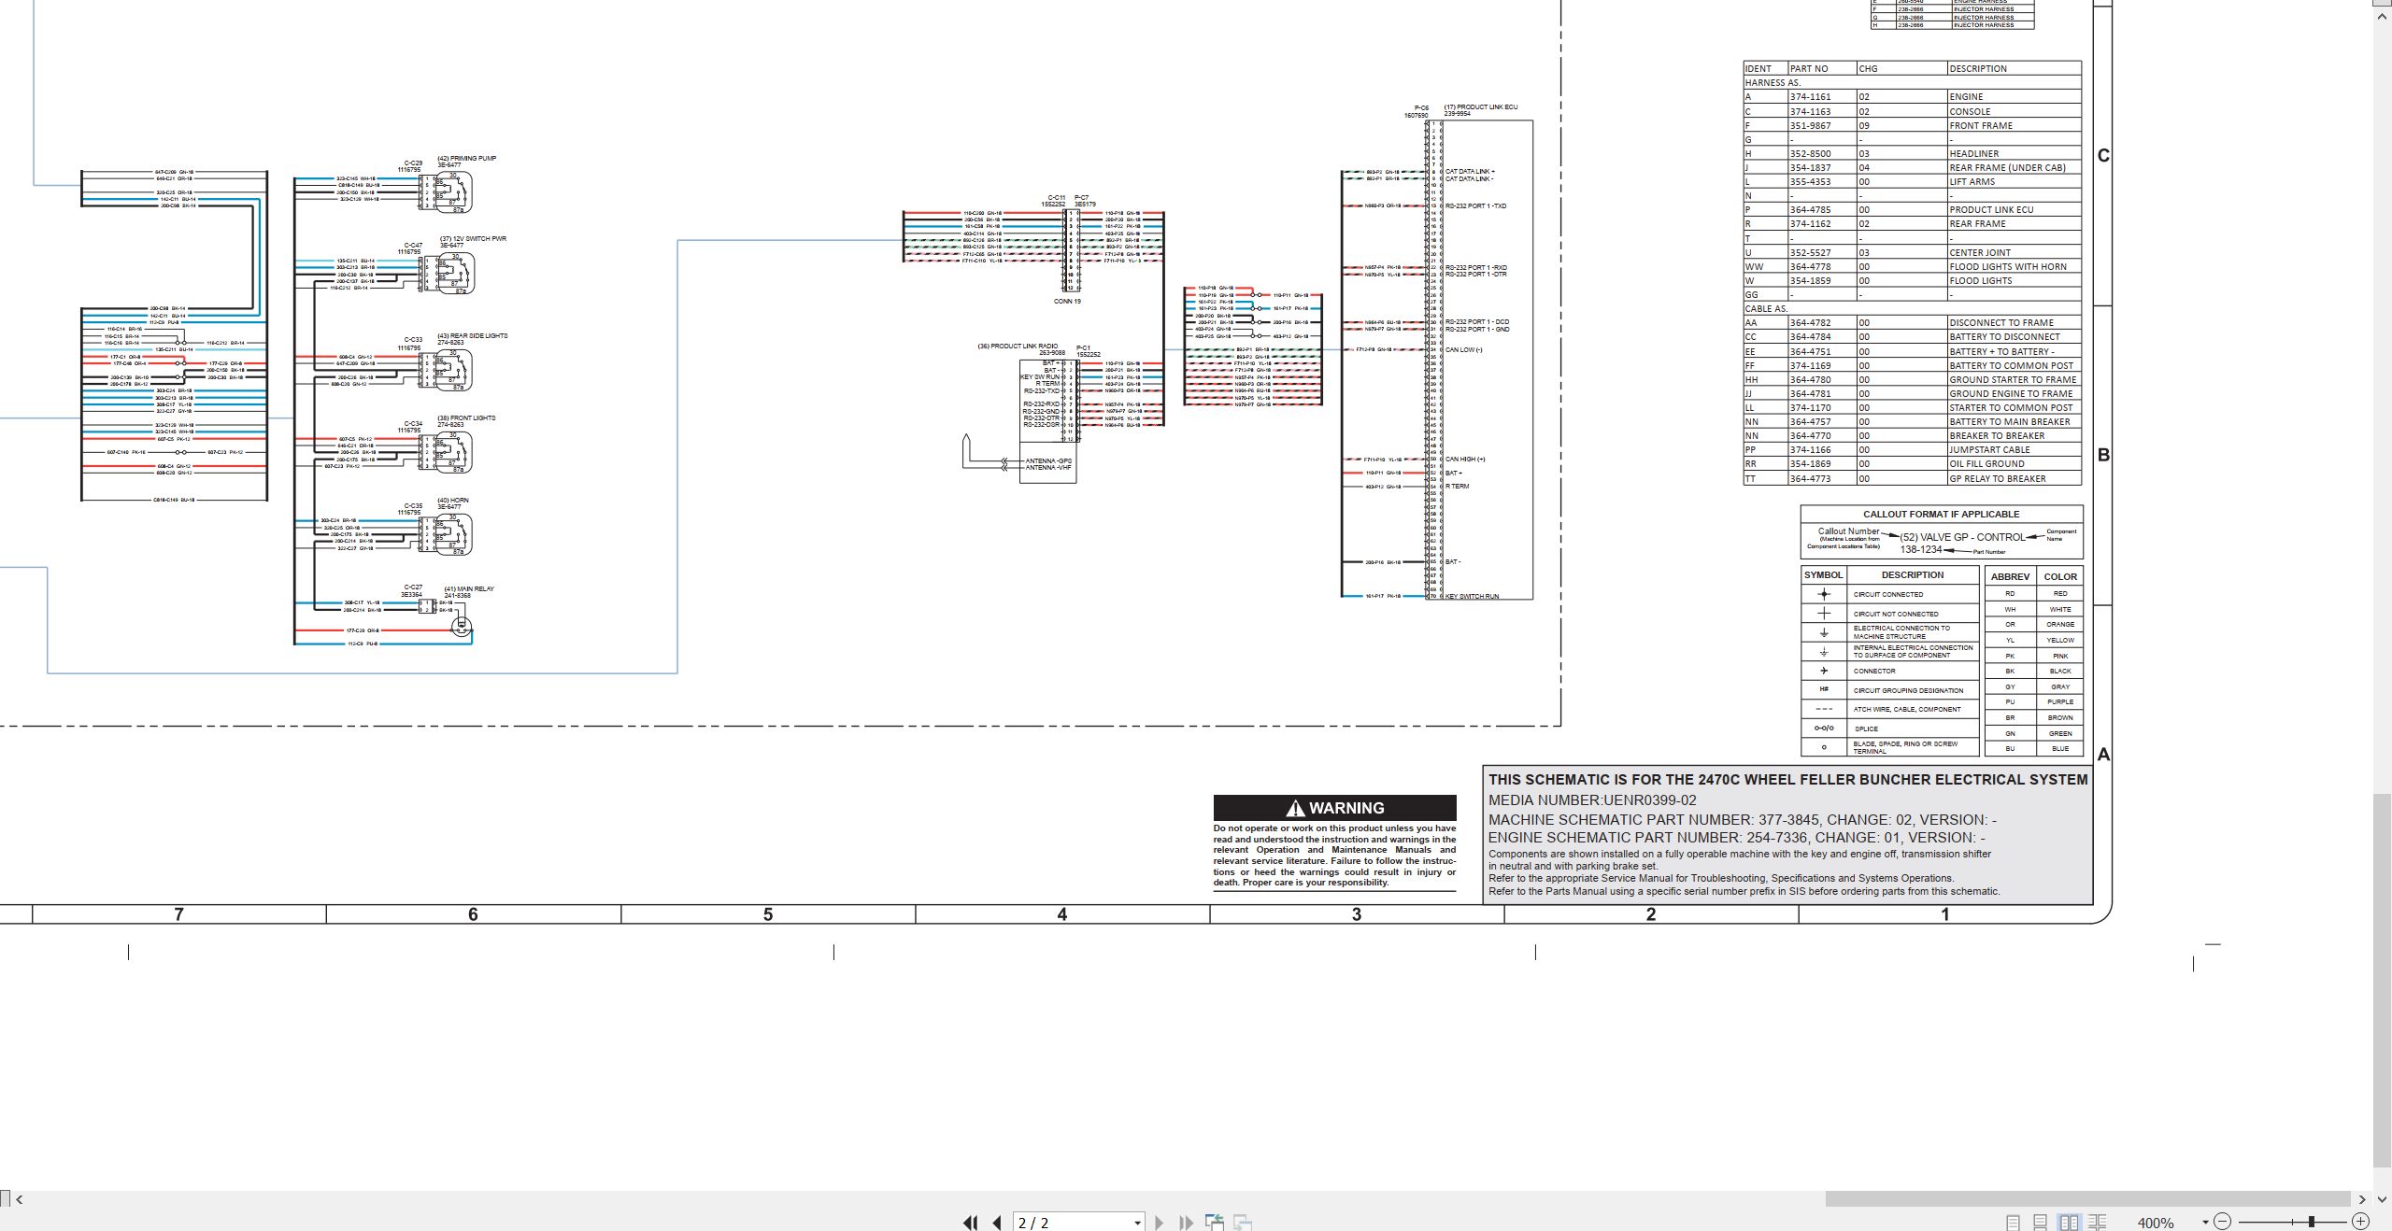Click the ANTENNA -GPS label on radio
This screenshot has width=2392, height=1231.
coord(1048,460)
